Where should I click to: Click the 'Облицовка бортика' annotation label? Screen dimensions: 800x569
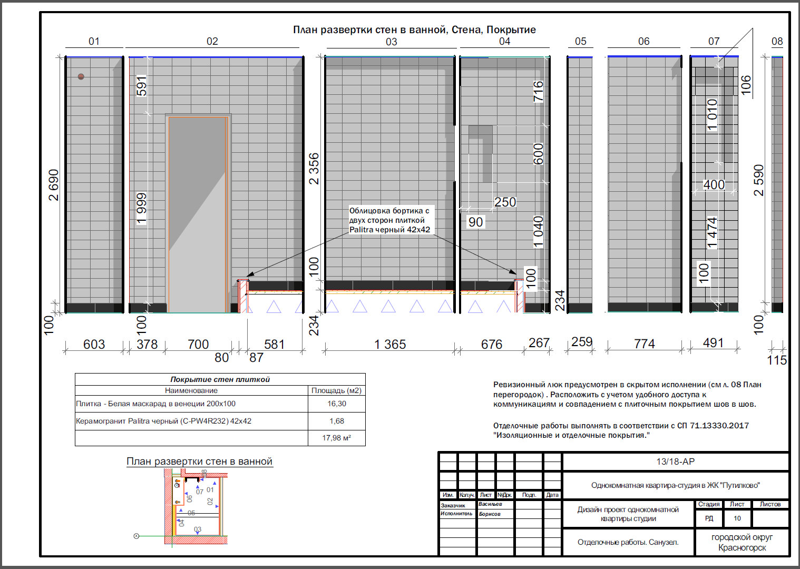point(390,220)
